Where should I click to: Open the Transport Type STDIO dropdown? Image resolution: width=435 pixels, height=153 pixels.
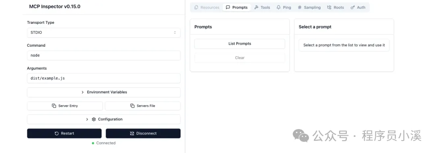tap(104, 33)
